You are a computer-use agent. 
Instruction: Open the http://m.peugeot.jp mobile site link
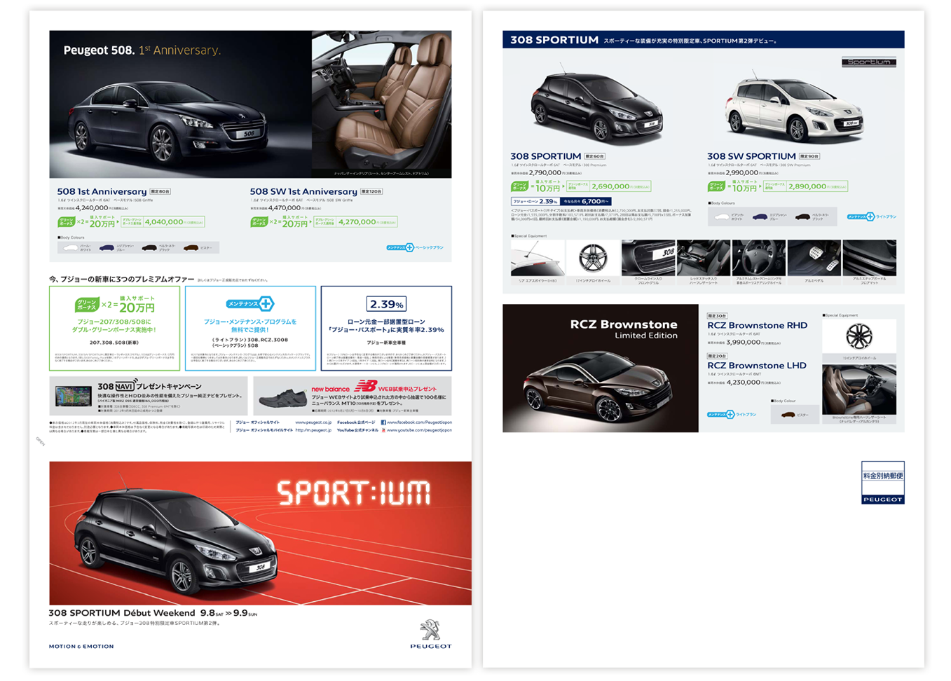pos(313,430)
